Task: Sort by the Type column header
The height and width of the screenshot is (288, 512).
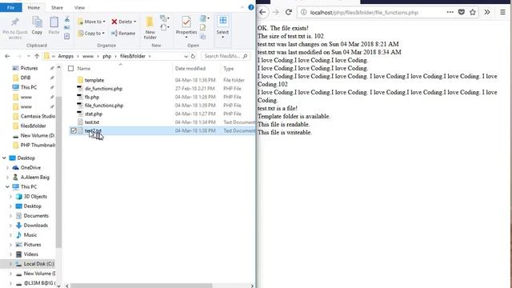Action: (229, 69)
